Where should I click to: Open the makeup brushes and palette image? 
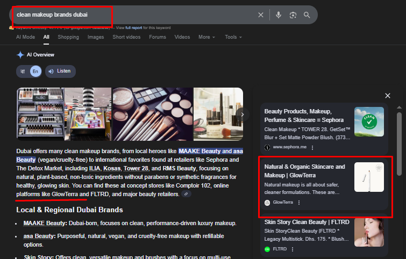pos(153,114)
